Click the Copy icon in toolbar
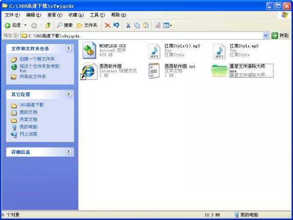293x220 pixels. click(137, 25)
